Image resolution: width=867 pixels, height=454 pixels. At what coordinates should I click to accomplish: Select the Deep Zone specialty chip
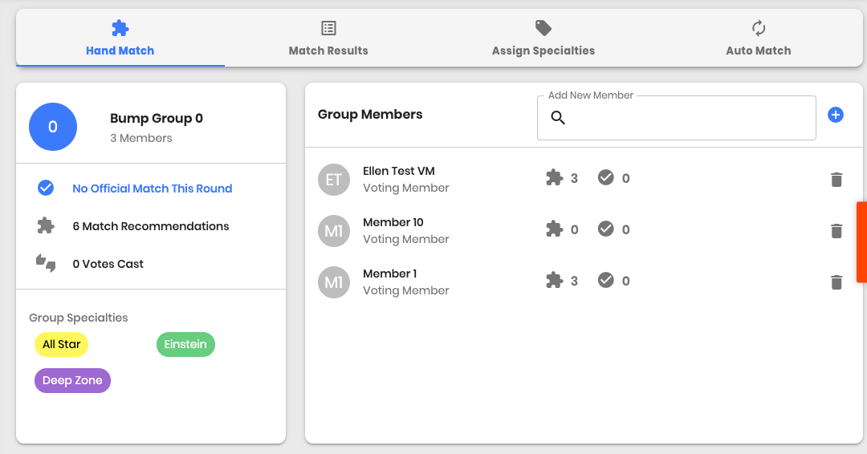pyautogui.click(x=72, y=380)
